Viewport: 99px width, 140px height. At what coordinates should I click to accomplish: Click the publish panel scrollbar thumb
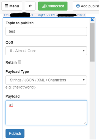point(92,42)
